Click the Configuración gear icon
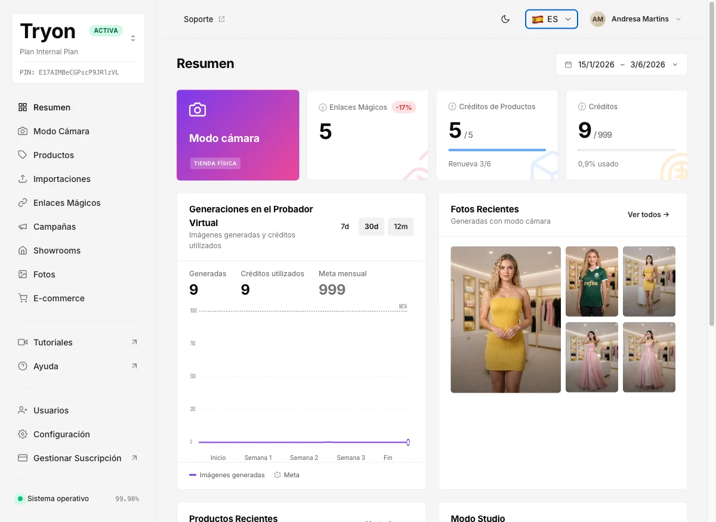This screenshot has width=716, height=522. point(23,434)
